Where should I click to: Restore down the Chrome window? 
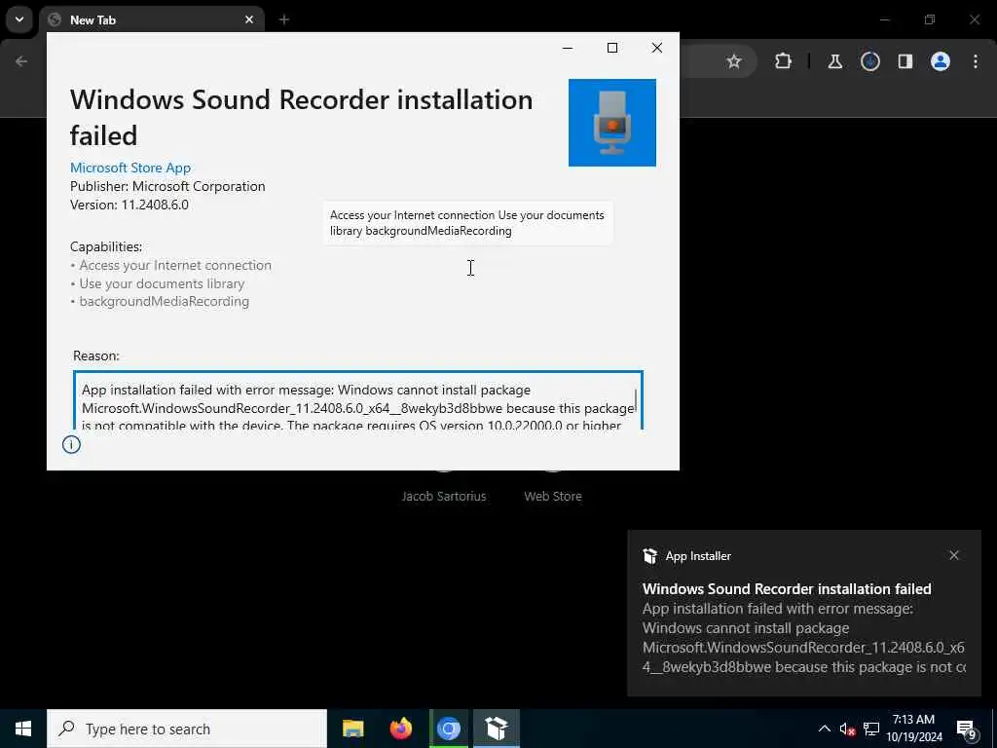930,19
